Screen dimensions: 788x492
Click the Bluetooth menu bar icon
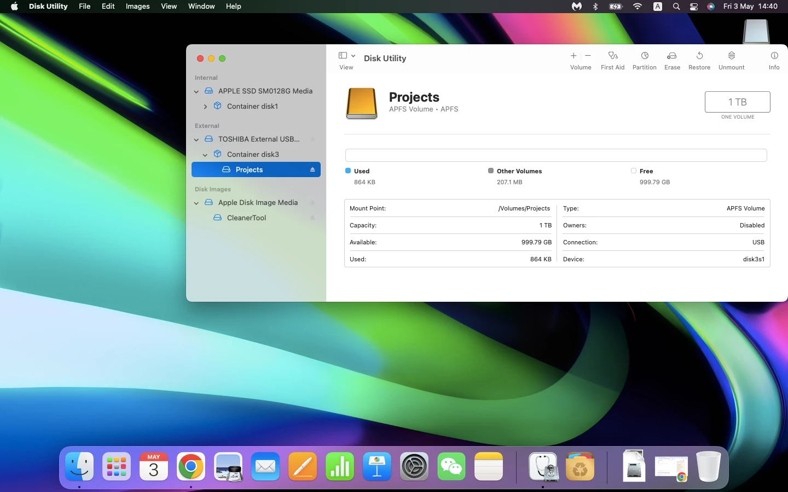click(x=595, y=7)
